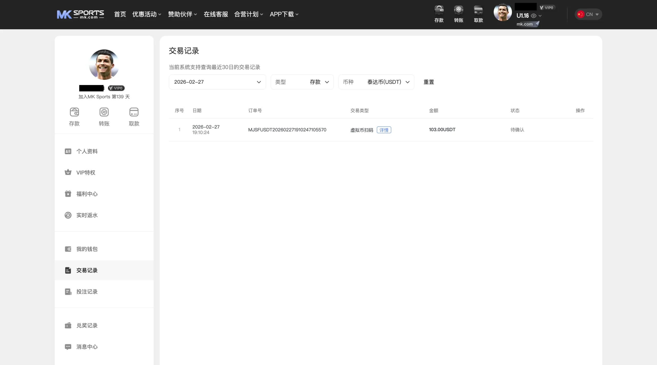The height and width of the screenshot is (365, 657).
Task: Click the 重置 reset button
Action: tap(429, 82)
